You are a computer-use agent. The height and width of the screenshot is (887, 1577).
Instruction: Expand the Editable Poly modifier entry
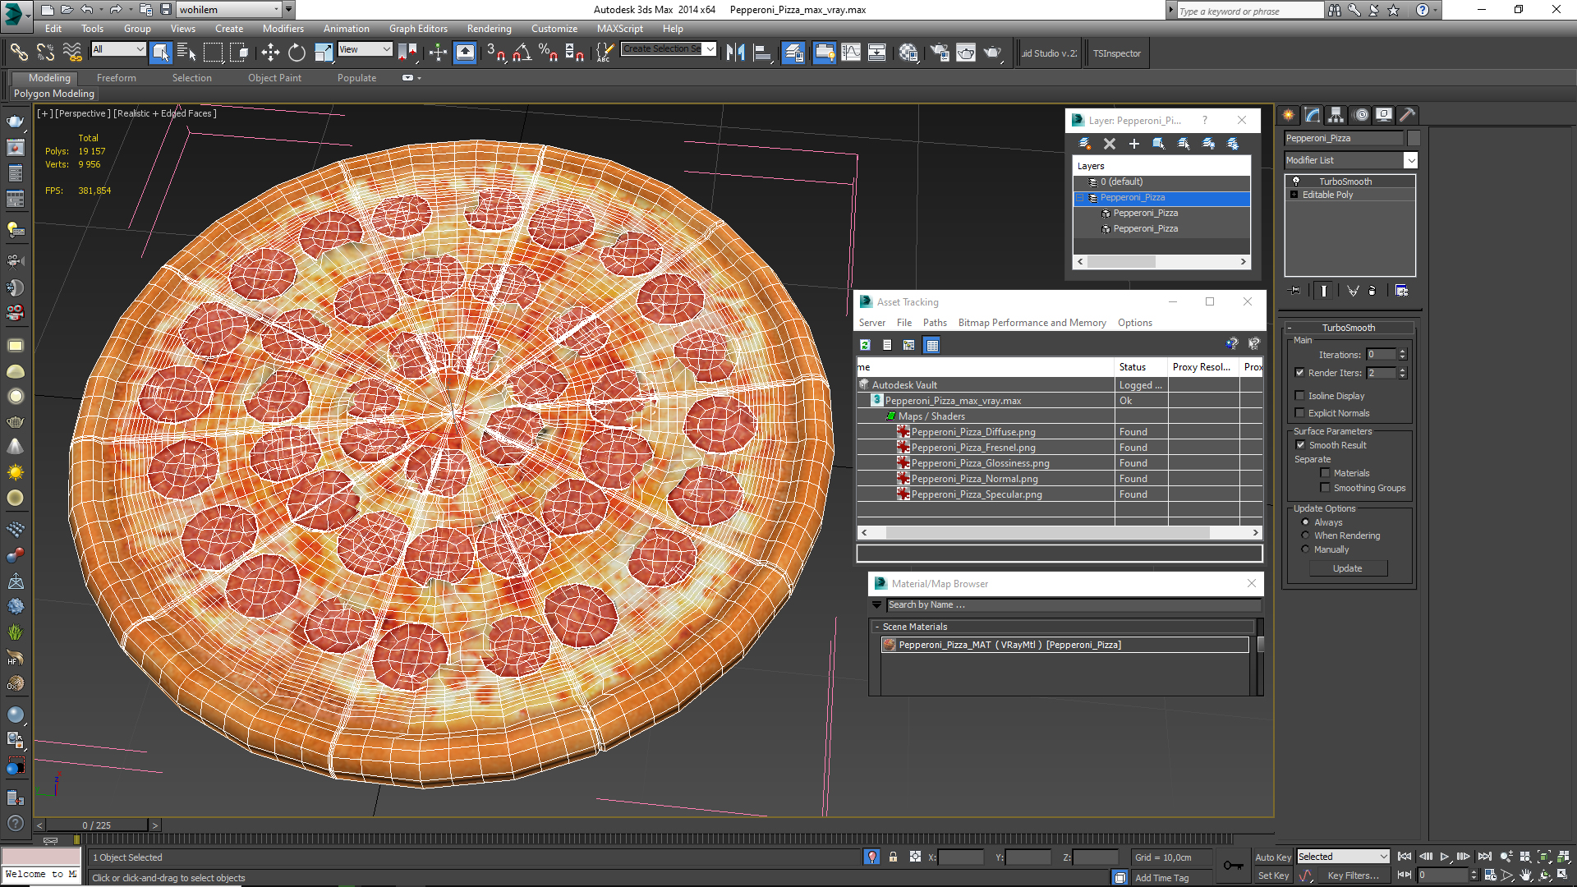pos(1294,195)
